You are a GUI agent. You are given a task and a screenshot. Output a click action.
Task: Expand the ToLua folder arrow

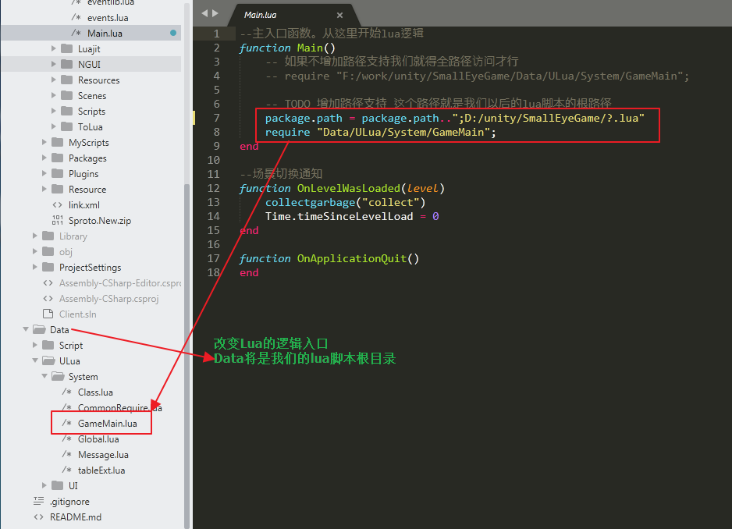point(53,126)
